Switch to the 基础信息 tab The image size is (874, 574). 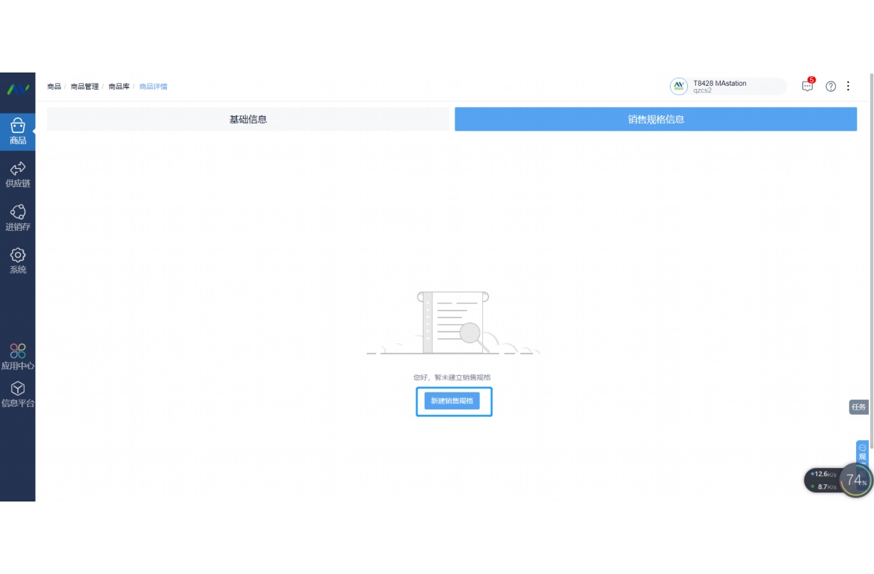point(247,119)
